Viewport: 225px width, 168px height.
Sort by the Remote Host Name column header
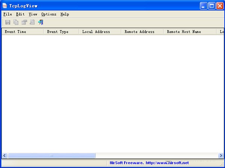190,32
